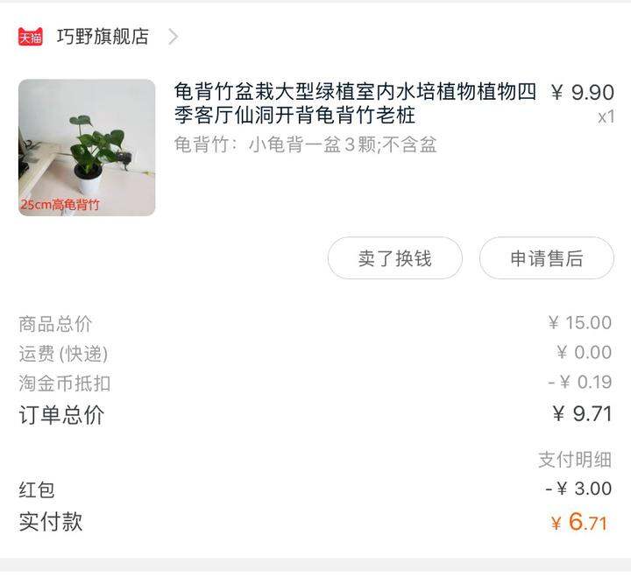Image resolution: width=631 pixels, height=577 pixels.
Task: Select the 订单总价 order total label
Action: point(61,414)
